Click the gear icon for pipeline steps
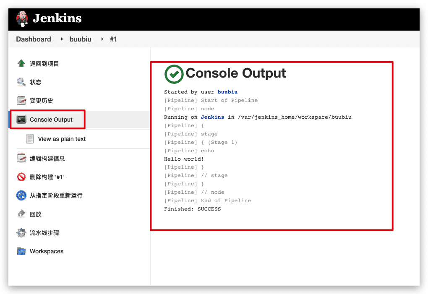The height and width of the screenshot is (294, 428). click(21, 233)
